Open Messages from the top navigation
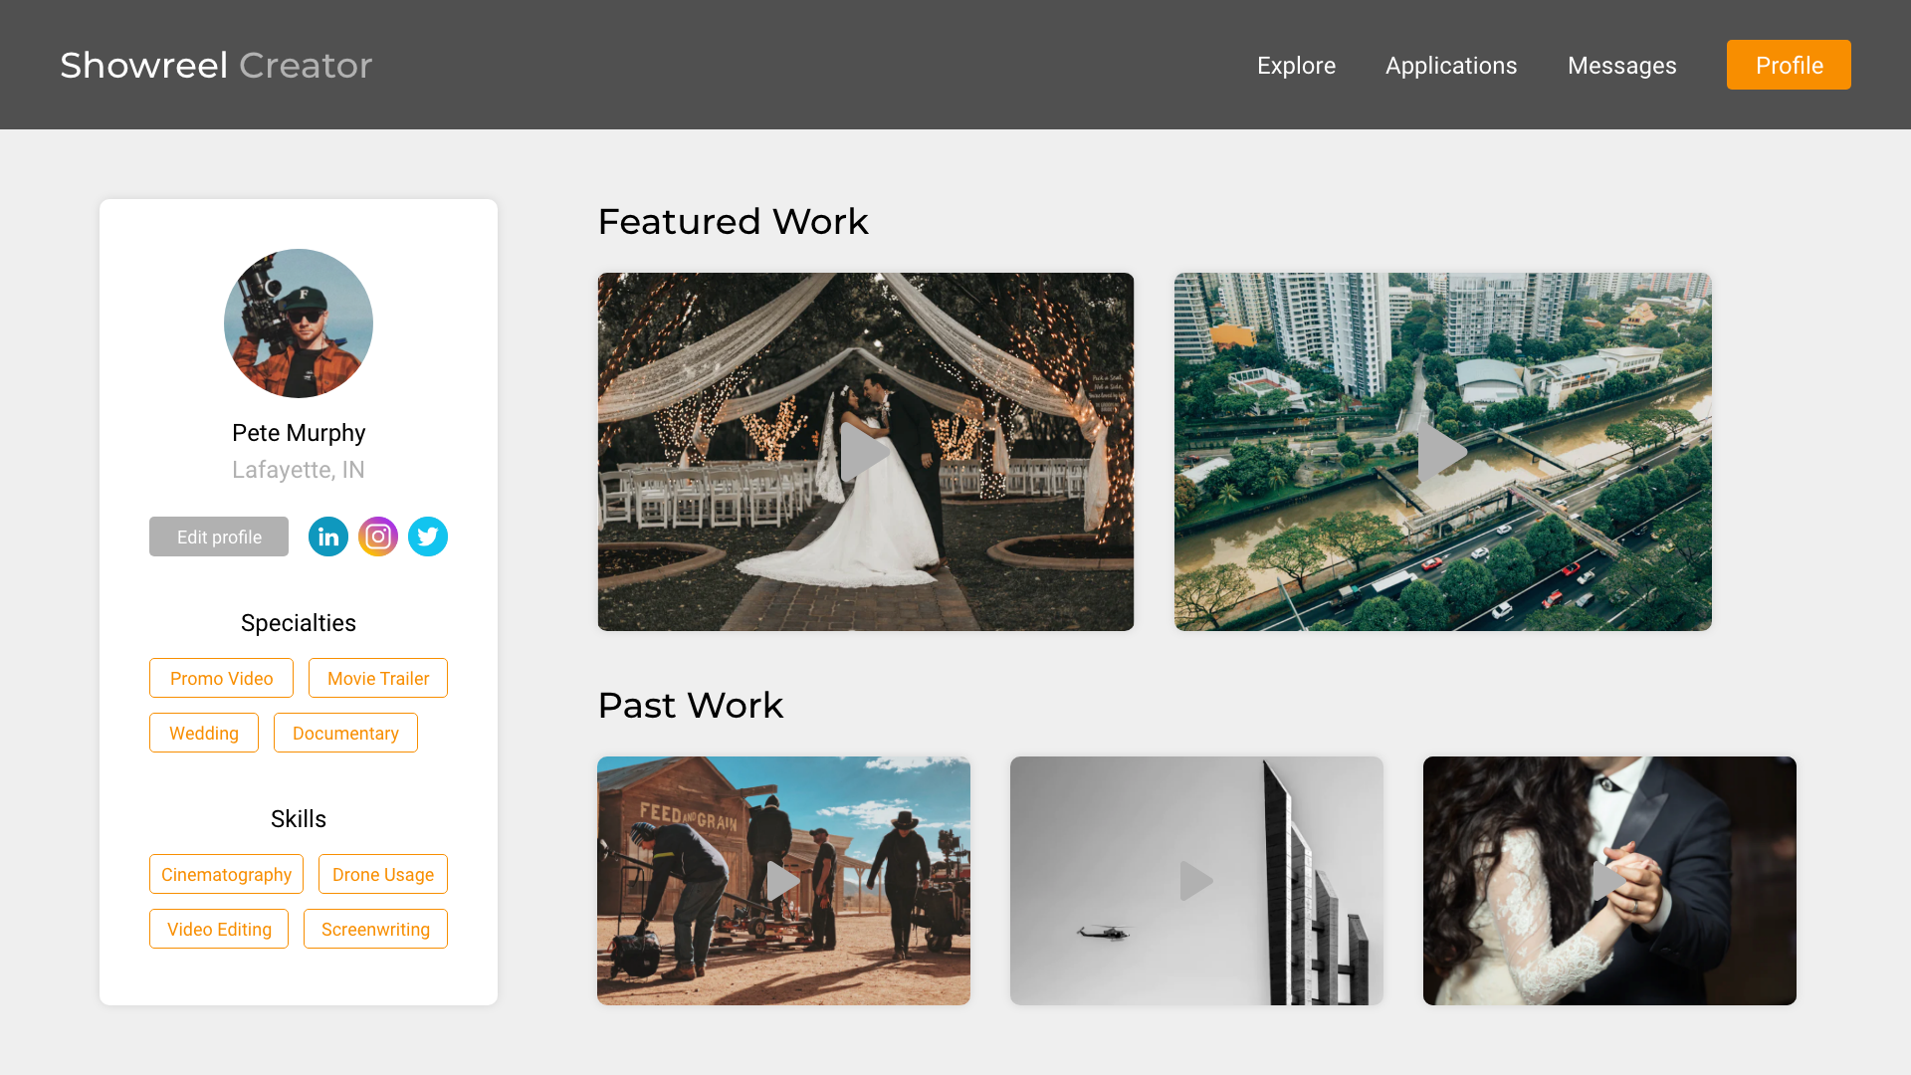 point(1621,66)
